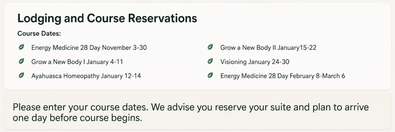Choose the Visioning January 24-30 entry
The image size is (395, 132).
(255, 62)
